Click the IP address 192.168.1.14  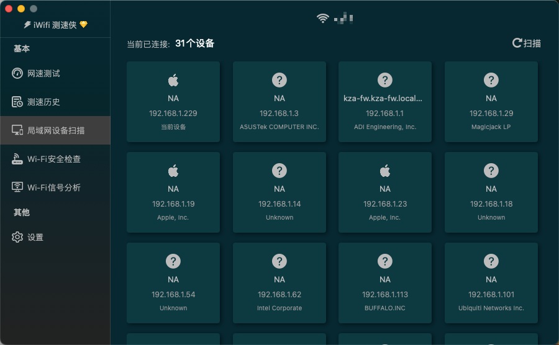(279, 204)
